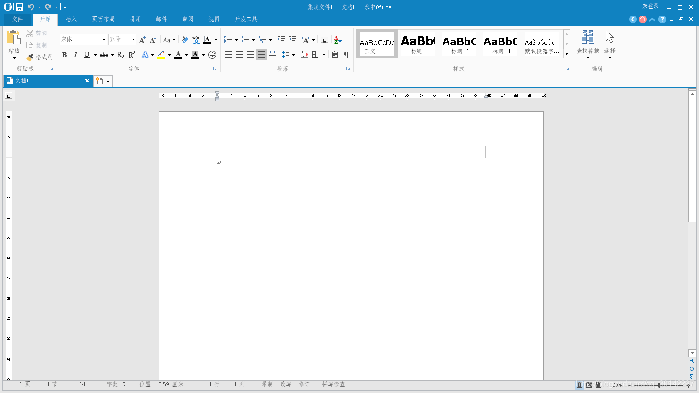Click the Format Painter (格式刷) brush
699x393 pixels.
click(x=39, y=57)
